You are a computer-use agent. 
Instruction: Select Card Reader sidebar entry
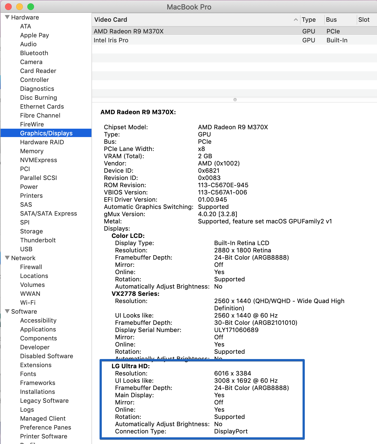38,71
